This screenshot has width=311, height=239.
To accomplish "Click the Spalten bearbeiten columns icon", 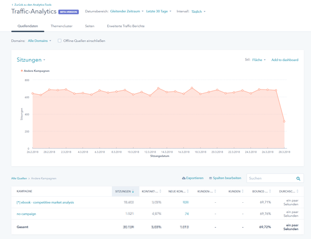I will pyautogui.click(x=210, y=178).
